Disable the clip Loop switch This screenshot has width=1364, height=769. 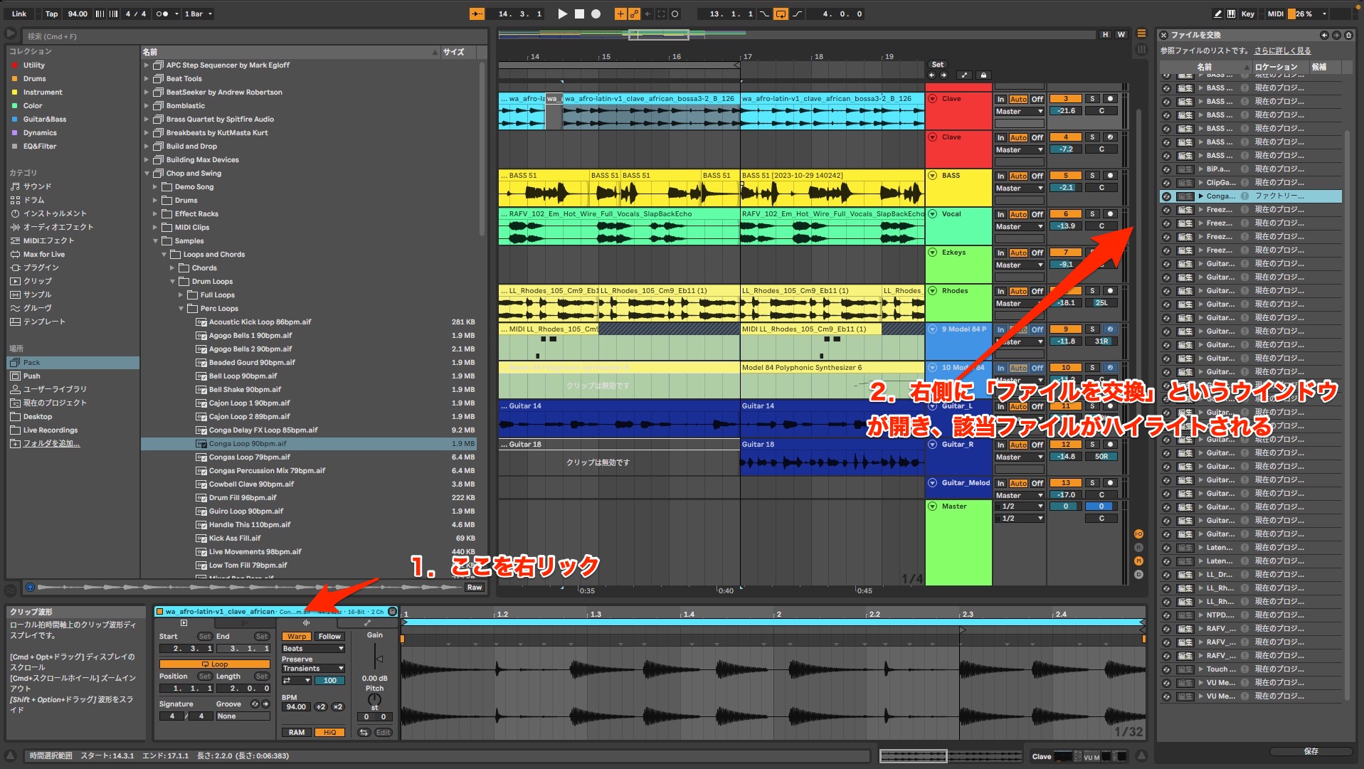(x=214, y=664)
